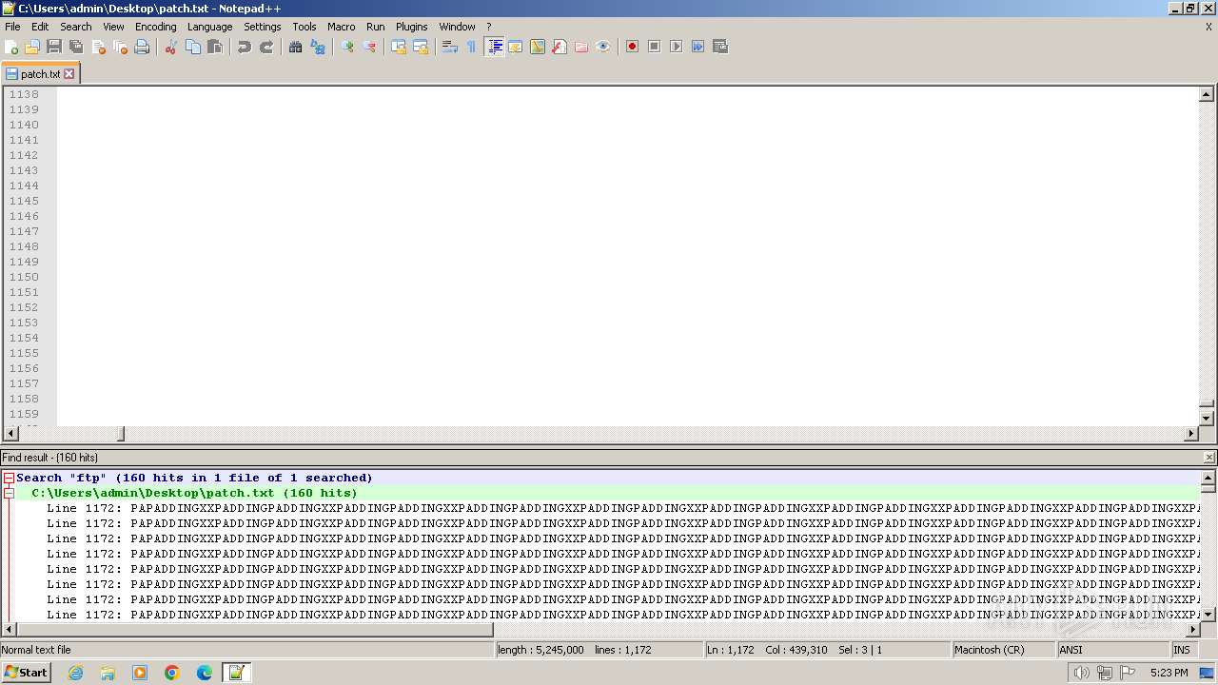Open Find dialog with binoculars icon
The width and height of the screenshot is (1218, 685).
pyautogui.click(x=296, y=47)
